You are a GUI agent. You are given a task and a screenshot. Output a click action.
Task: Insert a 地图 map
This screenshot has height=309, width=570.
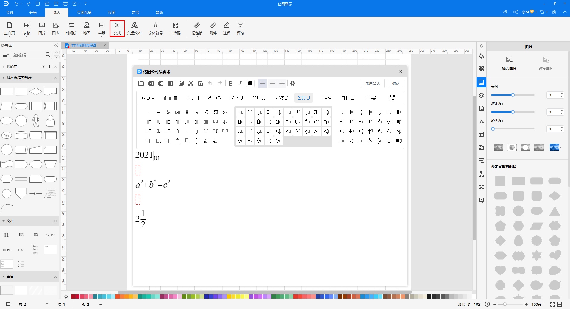point(87,28)
